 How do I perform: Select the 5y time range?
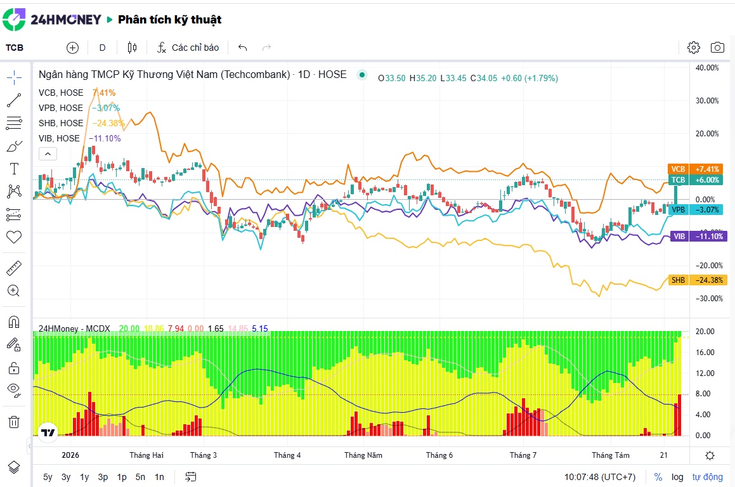coord(48,477)
